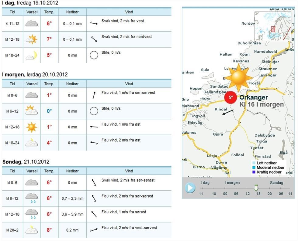The height and width of the screenshot is (241, 298).
Task: Click the calm wind circle for Saturday kl 6–12
Action: pyautogui.click(x=94, y=111)
